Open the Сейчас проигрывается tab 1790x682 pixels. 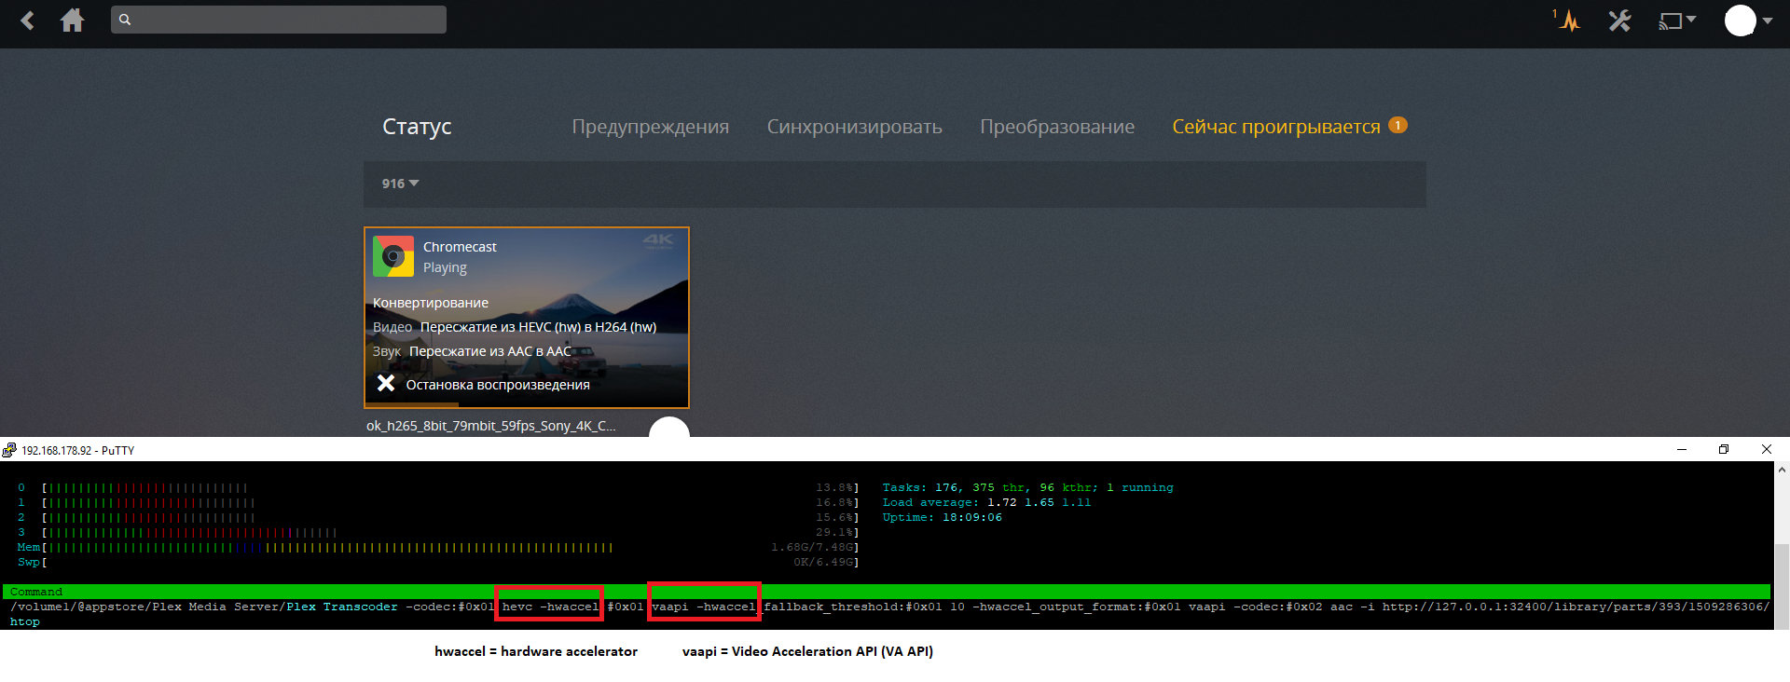[x=1275, y=127]
